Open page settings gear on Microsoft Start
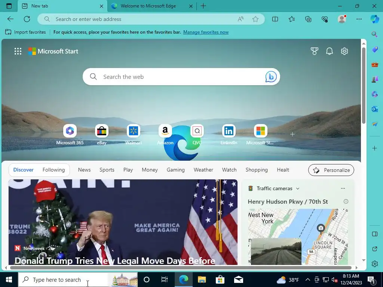The width and height of the screenshot is (383, 287). point(344,51)
